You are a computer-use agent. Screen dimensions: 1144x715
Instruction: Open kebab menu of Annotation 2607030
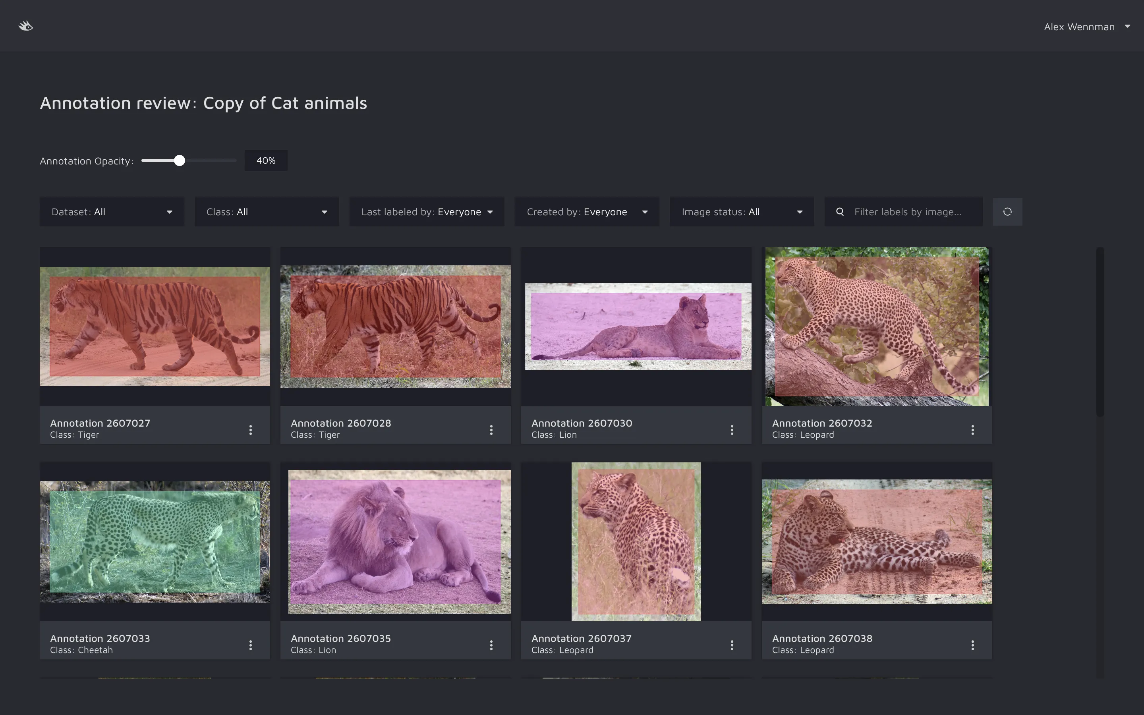pyautogui.click(x=732, y=429)
